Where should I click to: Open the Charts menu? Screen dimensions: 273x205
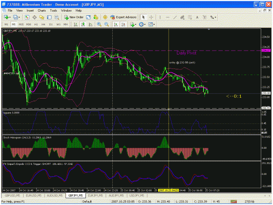(42, 10)
